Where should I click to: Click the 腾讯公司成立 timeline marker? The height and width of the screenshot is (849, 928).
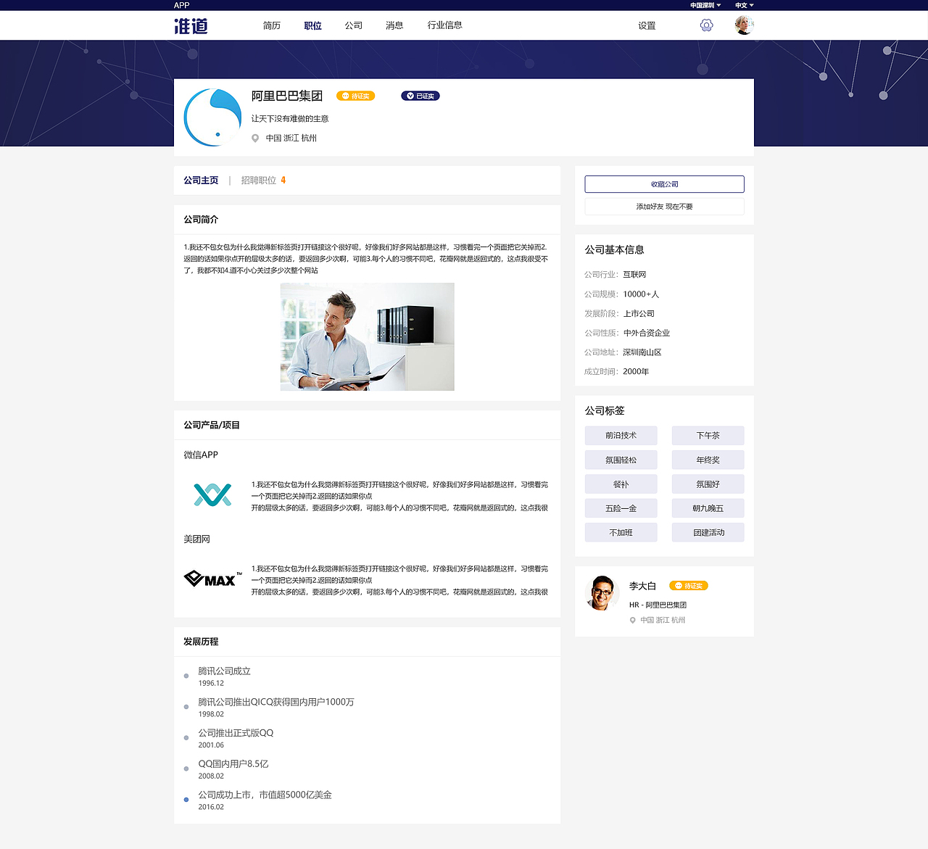coord(186,676)
